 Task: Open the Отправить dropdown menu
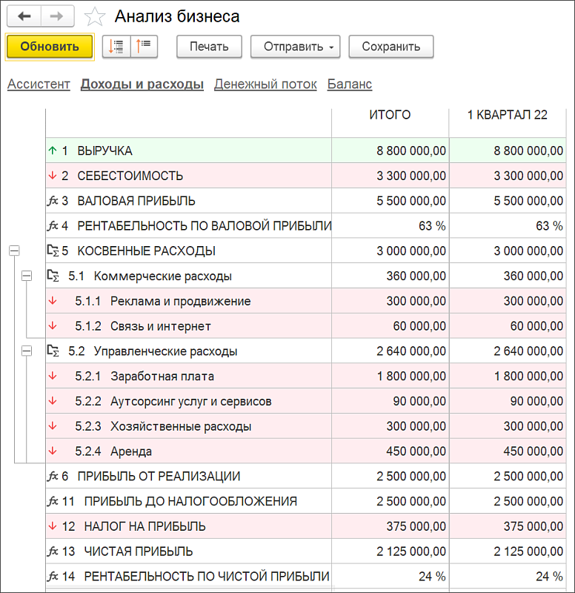(295, 46)
